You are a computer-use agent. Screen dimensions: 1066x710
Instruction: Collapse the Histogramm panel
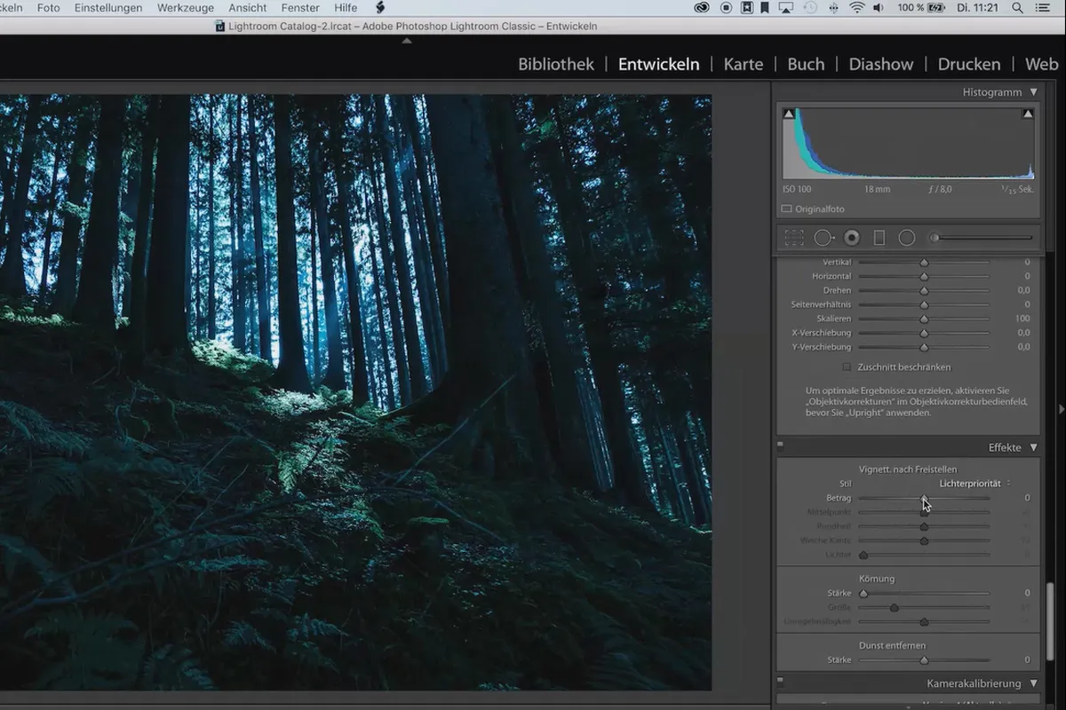point(1033,92)
